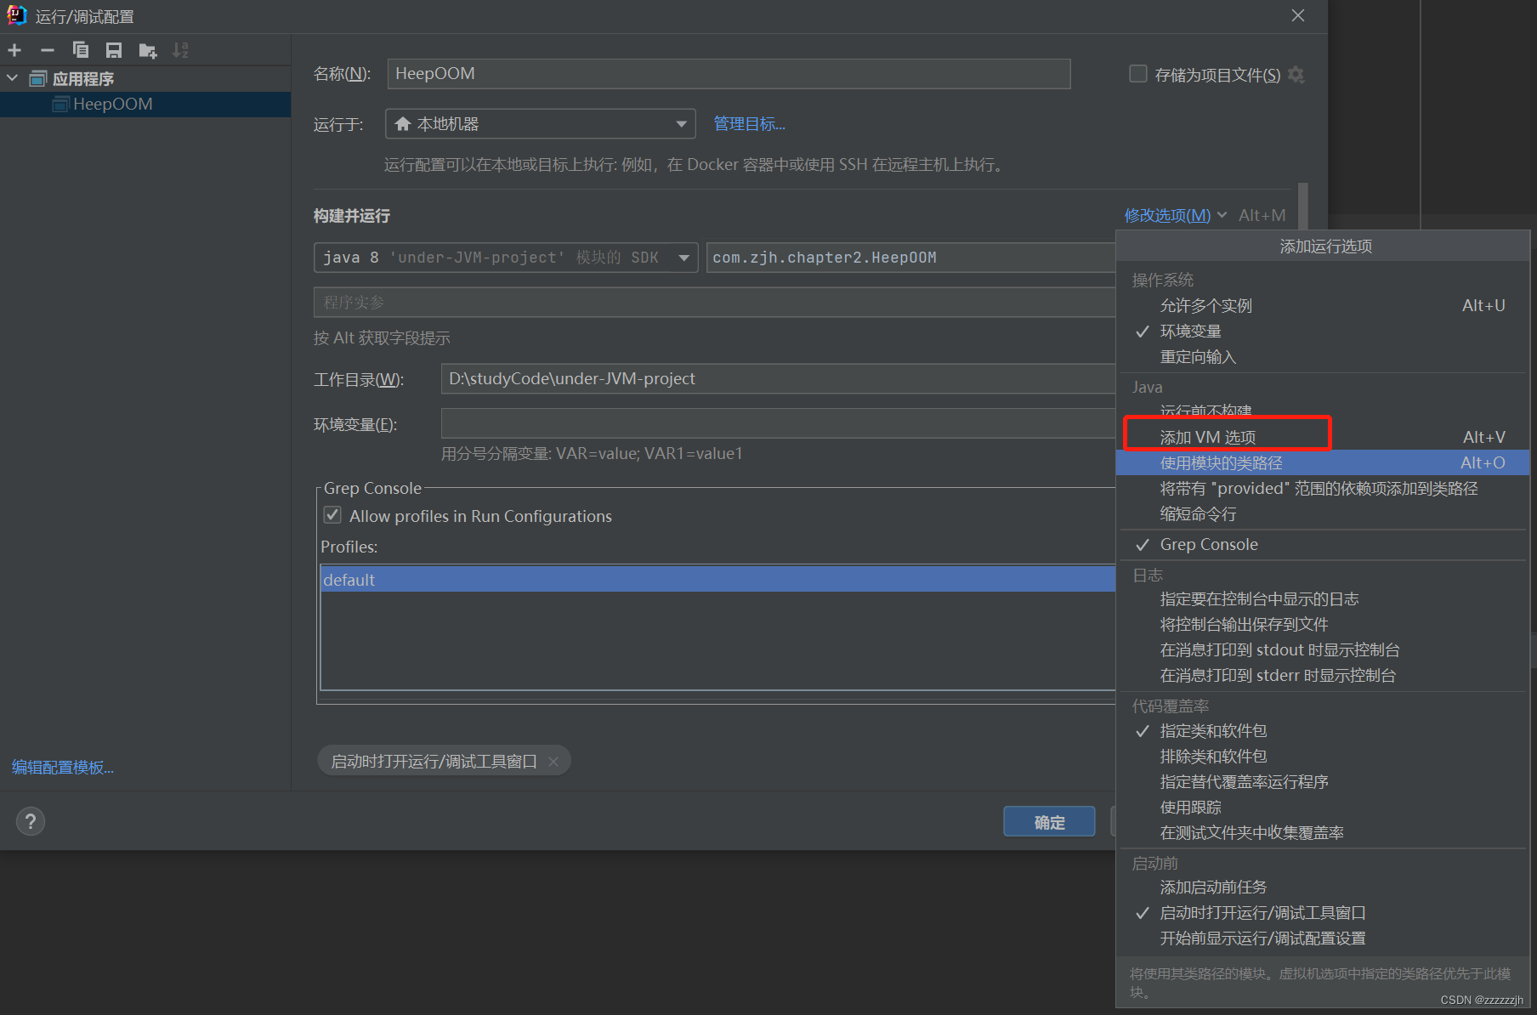Select the default profile in Grep Console list

point(717,580)
